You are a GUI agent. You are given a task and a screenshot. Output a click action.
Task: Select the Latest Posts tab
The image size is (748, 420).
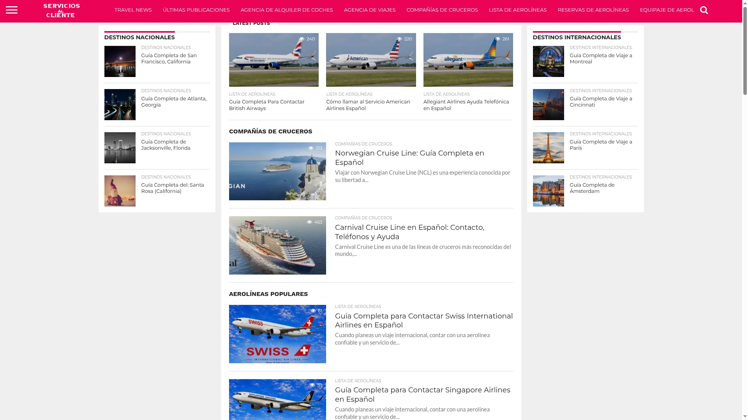tap(251, 23)
